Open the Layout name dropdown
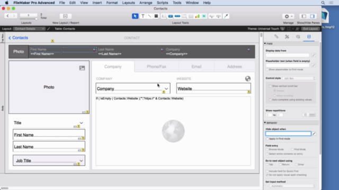The image size is (339, 190). 29,28
